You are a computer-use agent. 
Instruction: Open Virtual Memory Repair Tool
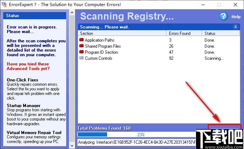tap(34, 133)
